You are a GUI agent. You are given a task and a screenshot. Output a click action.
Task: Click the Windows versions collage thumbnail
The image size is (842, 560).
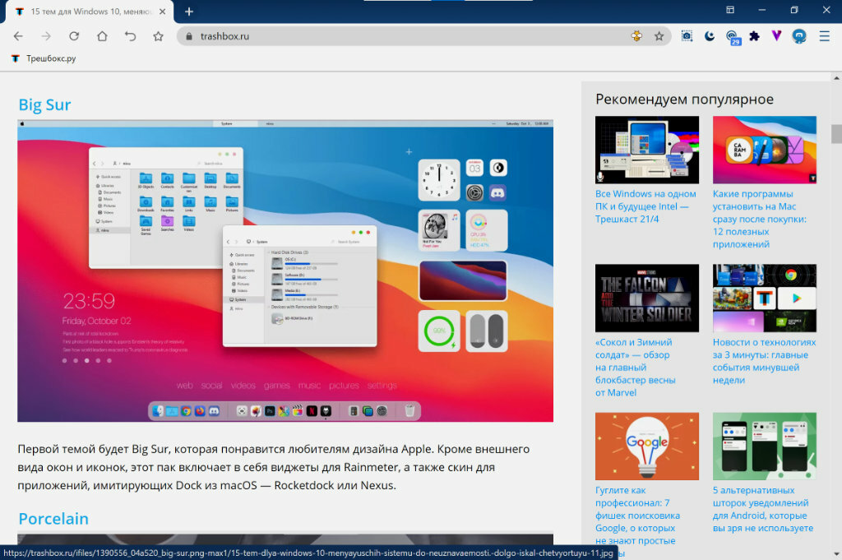click(x=647, y=150)
